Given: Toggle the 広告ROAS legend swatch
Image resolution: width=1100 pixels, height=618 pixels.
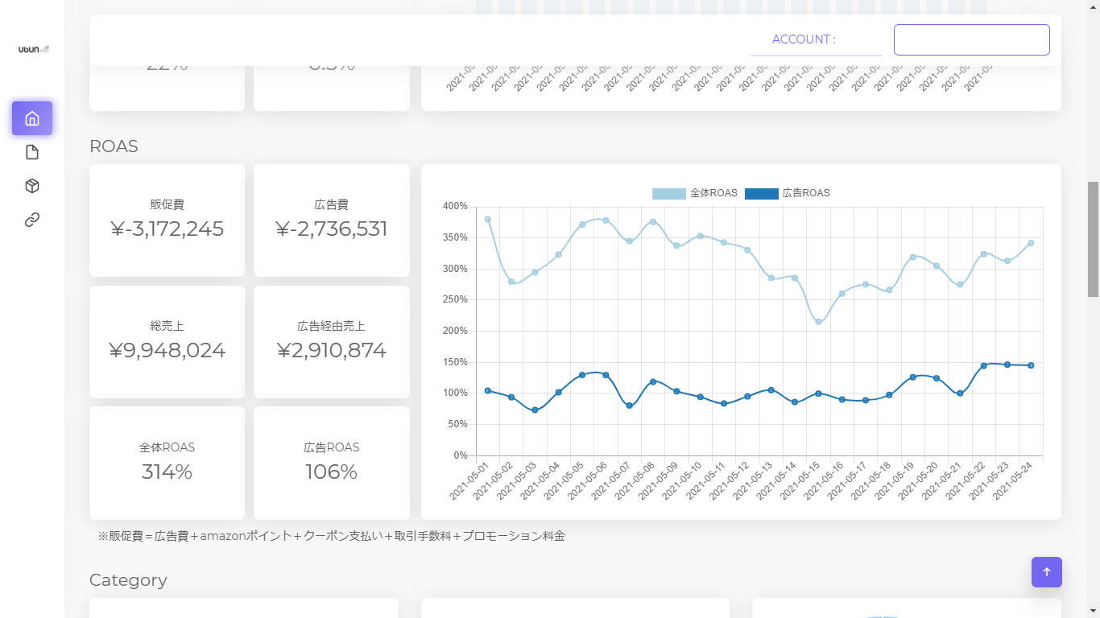Looking at the screenshot, I should pos(762,193).
